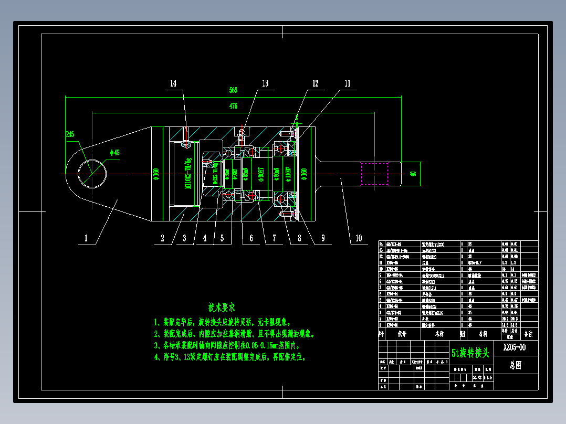Click part number 1 callout label

[x=86, y=238]
